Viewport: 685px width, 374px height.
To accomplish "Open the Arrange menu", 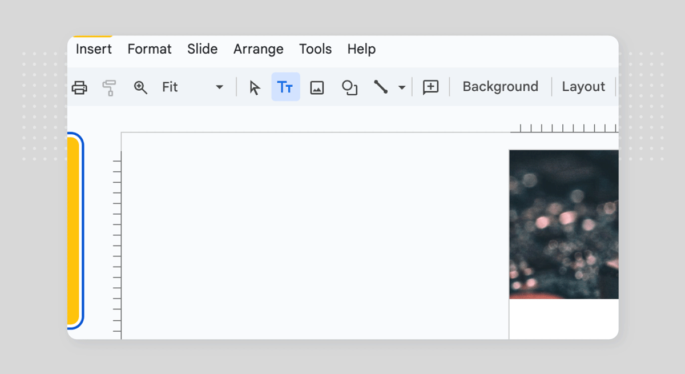I will pos(258,49).
